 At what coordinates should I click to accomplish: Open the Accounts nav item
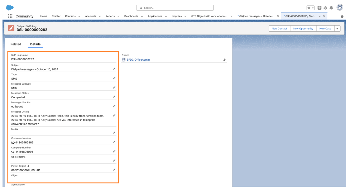click(x=91, y=16)
